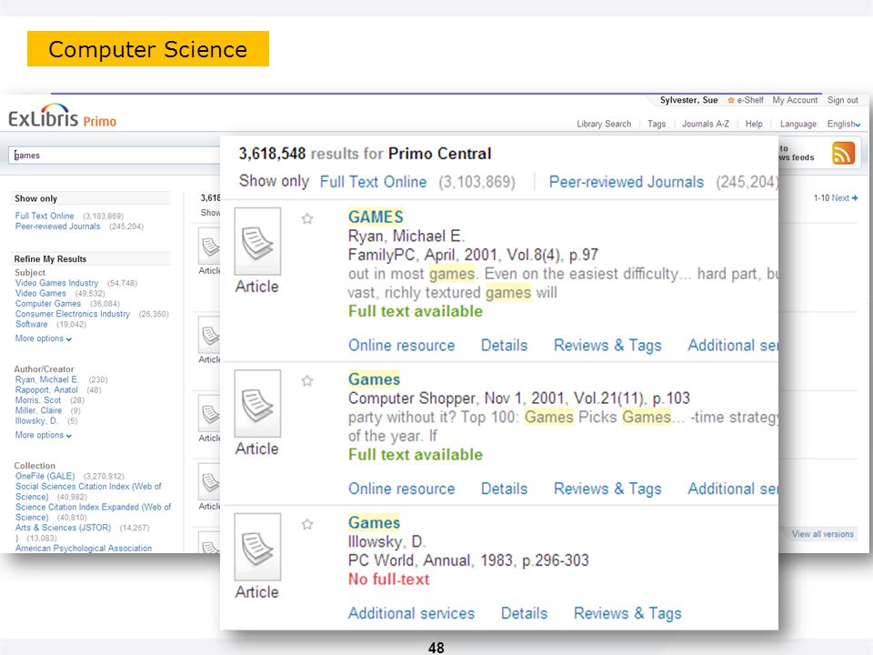The height and width of the screenshot is (655, 873).
Task: Refine by author Illowsky, D. in sidebar
Action: coord(36,421)
